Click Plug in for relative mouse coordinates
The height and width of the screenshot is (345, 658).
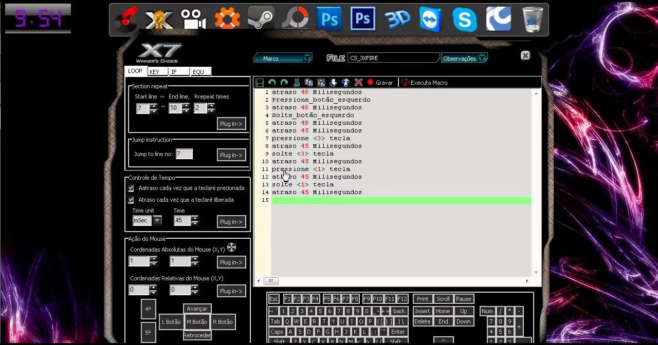(231, 291)
